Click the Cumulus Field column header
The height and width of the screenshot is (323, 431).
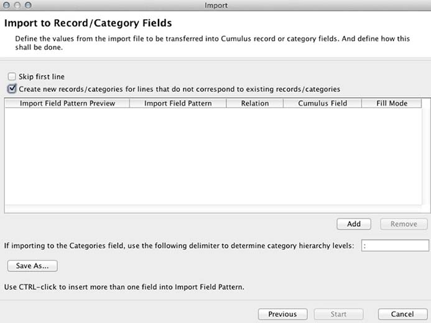pos(322,104)
